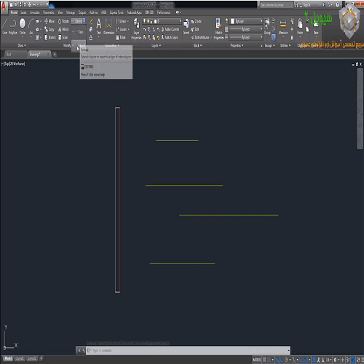Screen dimensions: 364x364
Task: Open the Extend/Trim flyout arrow
Action: click(x=84, y=21)
